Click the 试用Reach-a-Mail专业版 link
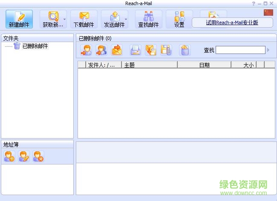The width and height of the screenshot is (277, 201). [232, 23]
